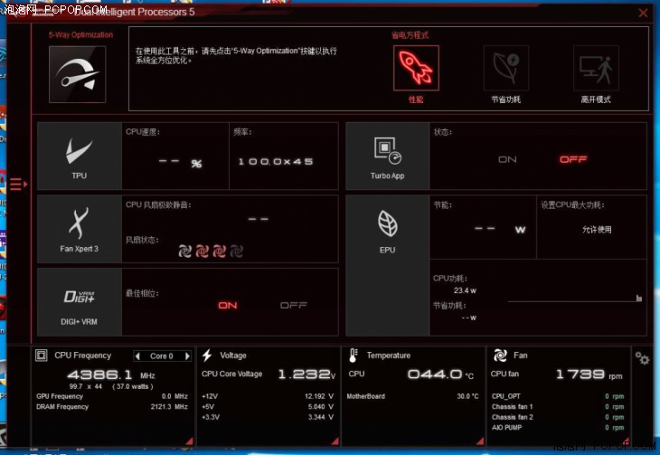Screen dimensions: 660x455
Task: Click the Core 0 selector label
Action: (162, 356)
